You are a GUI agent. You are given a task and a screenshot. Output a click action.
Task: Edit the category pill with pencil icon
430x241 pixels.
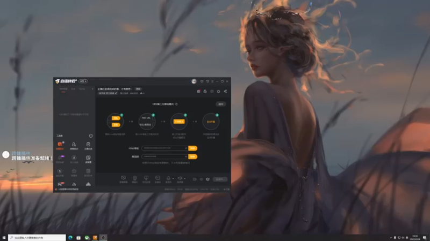coord(108,93)
